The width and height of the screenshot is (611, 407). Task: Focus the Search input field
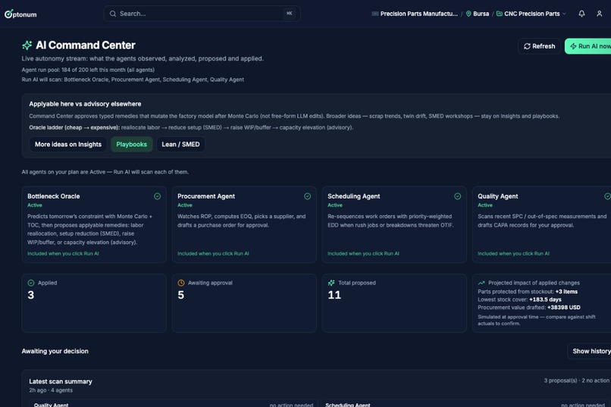202,14
